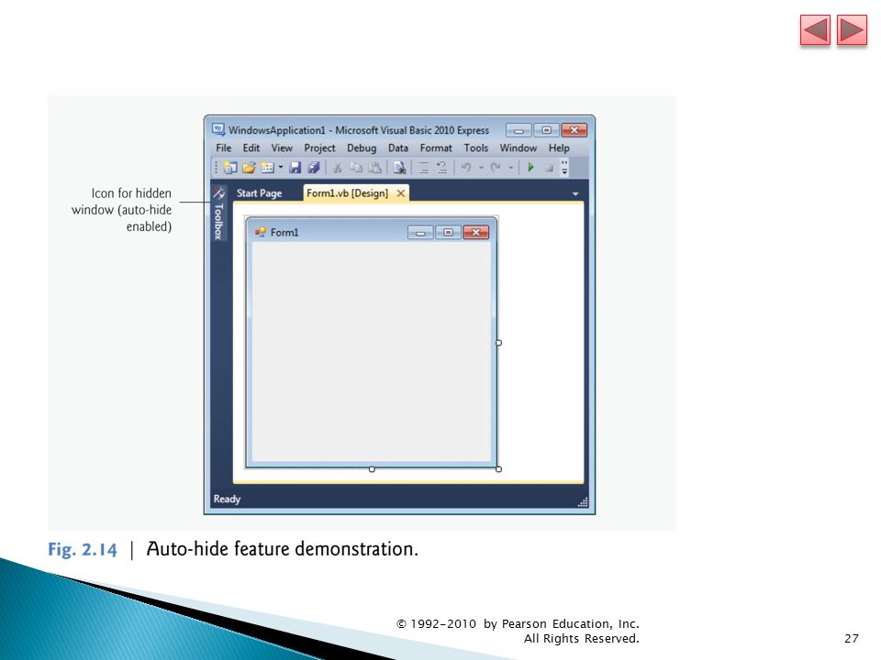Click the Comment Out Lines icon
The width and height of the screenshot is (881, 660).
tap(424, 167)
